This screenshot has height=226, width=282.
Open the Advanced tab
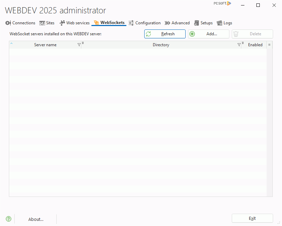[177, 23]
